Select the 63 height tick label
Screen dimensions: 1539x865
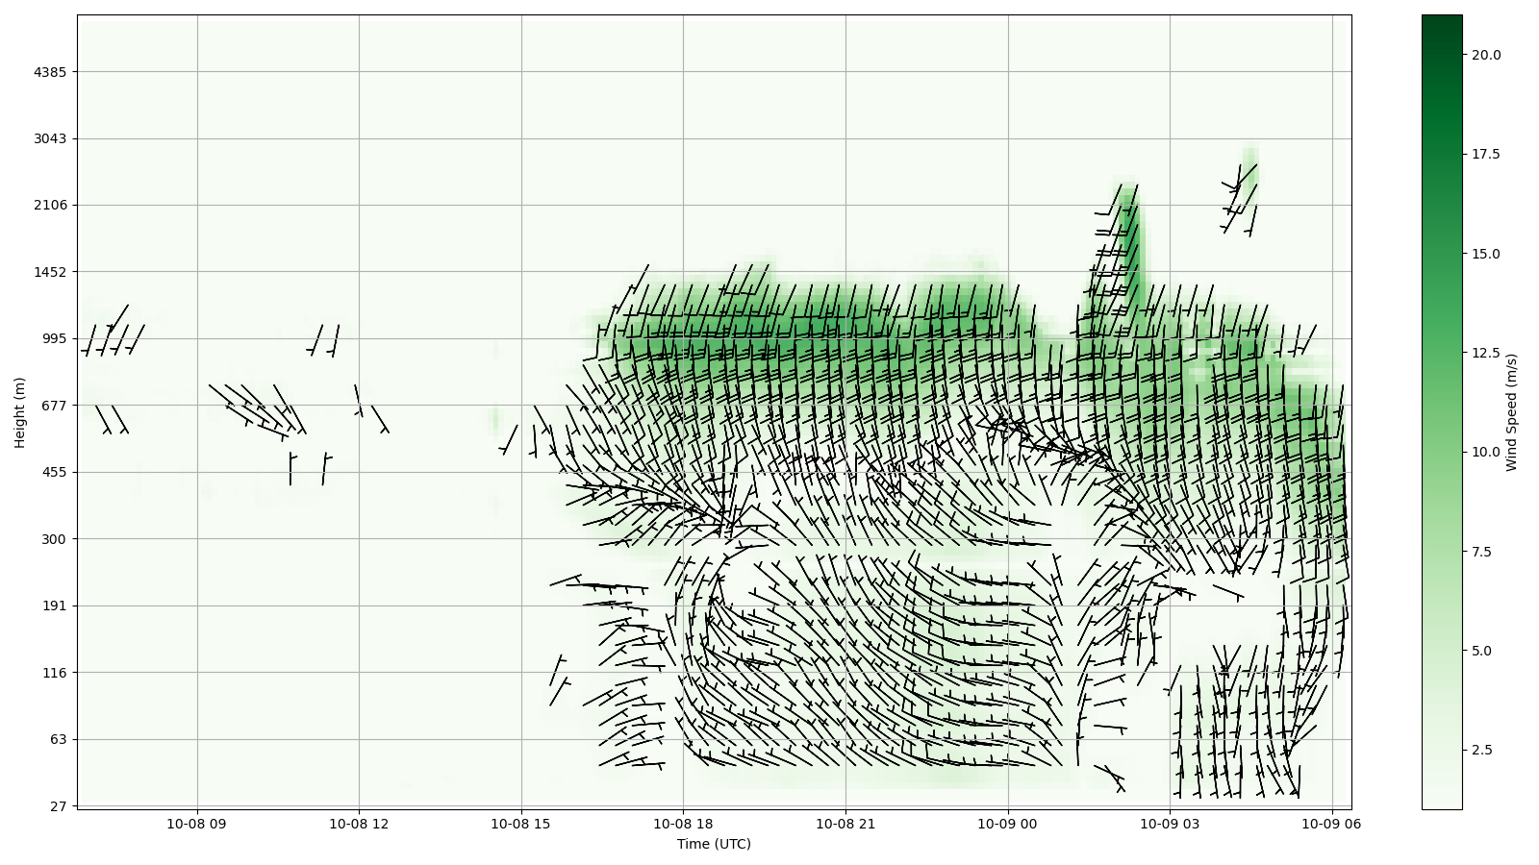(x=58, y=739)
